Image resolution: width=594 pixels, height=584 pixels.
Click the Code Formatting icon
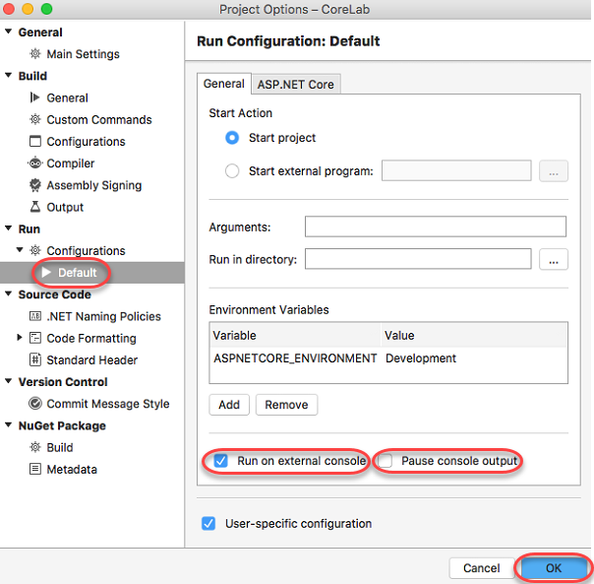(35, 338)
